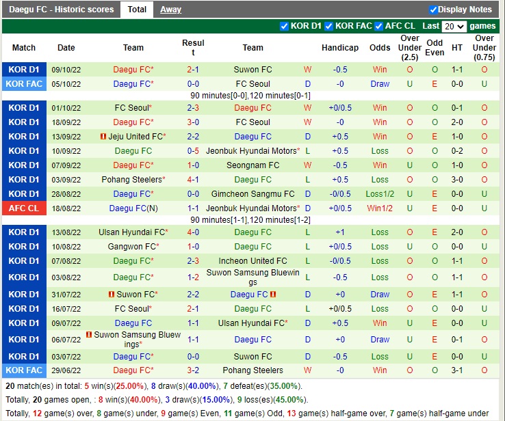Click red card icon beside Jeju United FC

pos(103,137)
